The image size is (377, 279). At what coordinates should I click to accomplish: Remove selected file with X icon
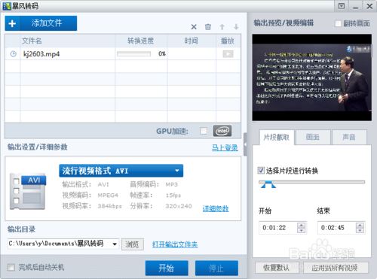click(194, 27)
